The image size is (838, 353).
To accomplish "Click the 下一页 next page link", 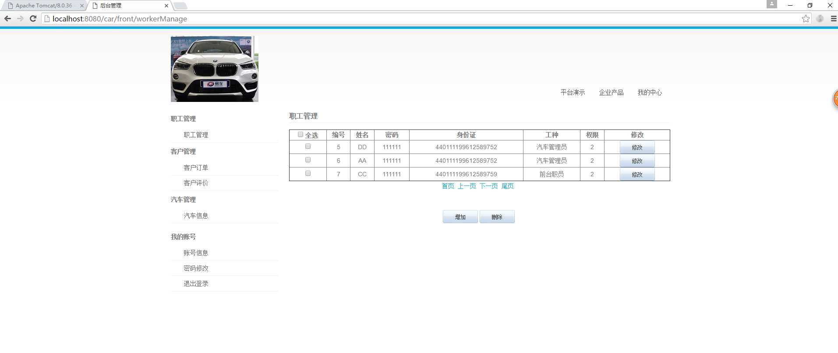I will click(488, 186).
